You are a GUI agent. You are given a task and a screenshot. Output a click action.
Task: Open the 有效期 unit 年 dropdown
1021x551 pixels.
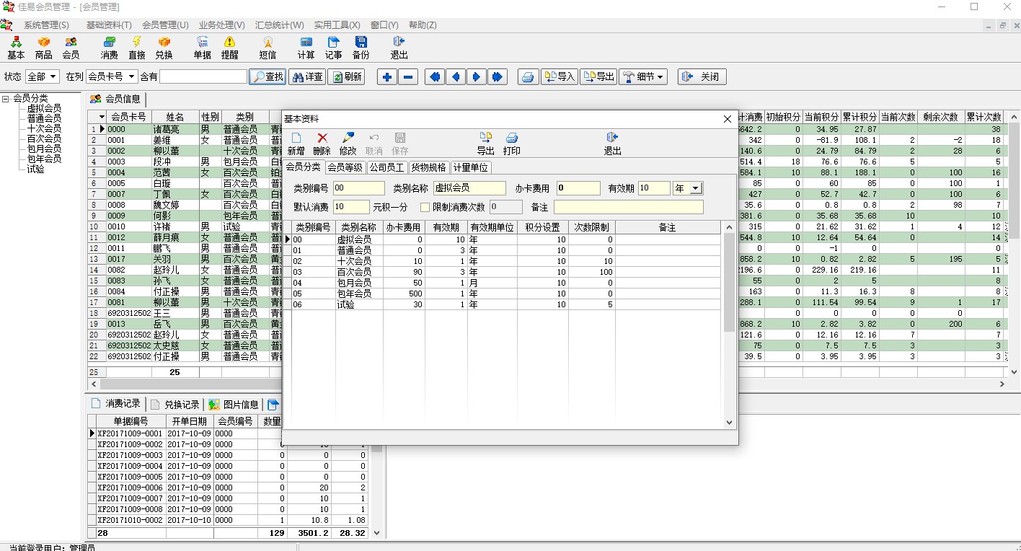tap(695, 188)
